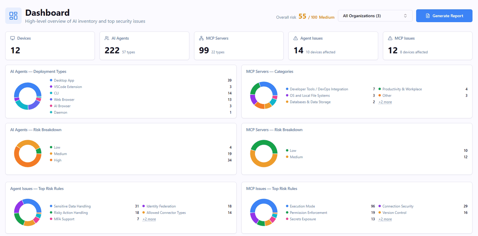Click the overall risk score 55
Screen dimensions: 478x236
coord(302,16)
